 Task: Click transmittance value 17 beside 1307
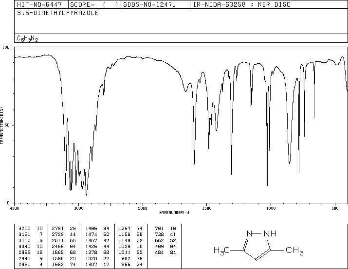pos(106,264)
